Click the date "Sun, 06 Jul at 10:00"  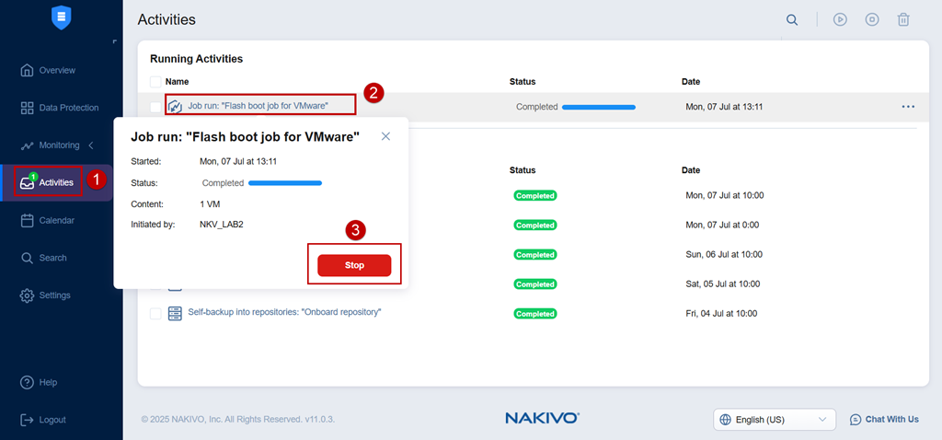724,254
